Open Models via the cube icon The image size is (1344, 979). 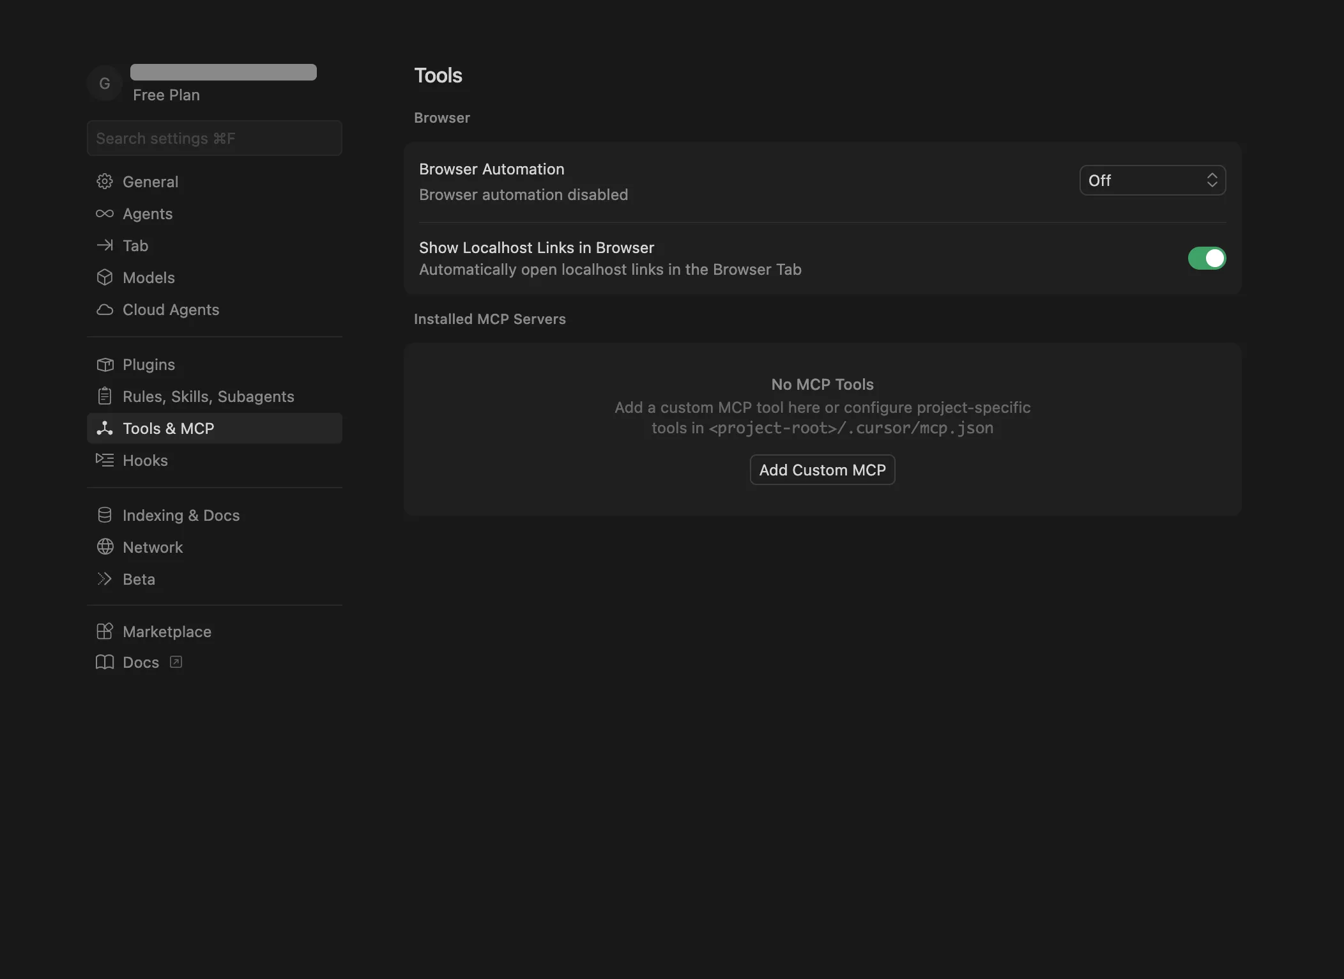pyautogui.click(x=105, y=277)
